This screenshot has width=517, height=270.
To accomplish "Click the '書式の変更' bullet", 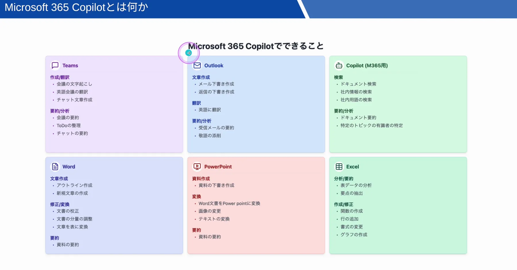I will pos(352,227).
